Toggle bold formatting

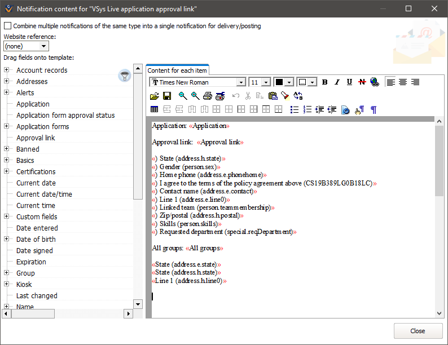pos(325,82)
